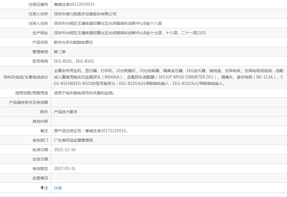
Task: Click the lightbulb icon beside 注
Action: (42, 188)
